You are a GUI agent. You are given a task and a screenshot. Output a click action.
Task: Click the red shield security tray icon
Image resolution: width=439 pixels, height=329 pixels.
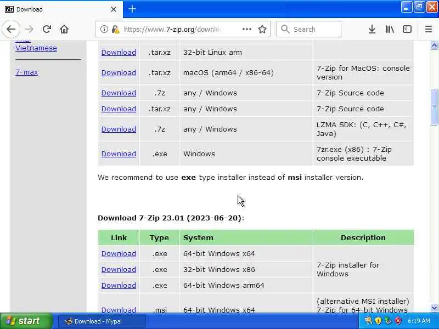point(397,321)
